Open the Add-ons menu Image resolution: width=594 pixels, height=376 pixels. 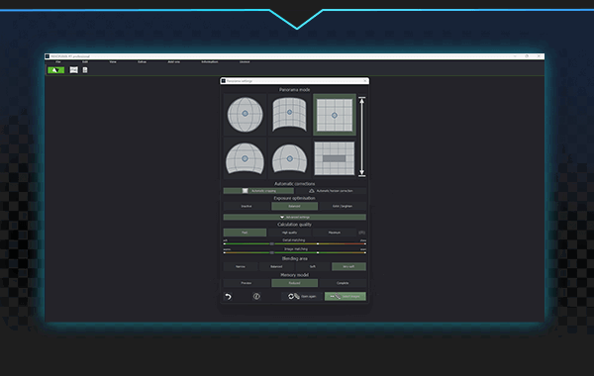[x=174, y=61]
